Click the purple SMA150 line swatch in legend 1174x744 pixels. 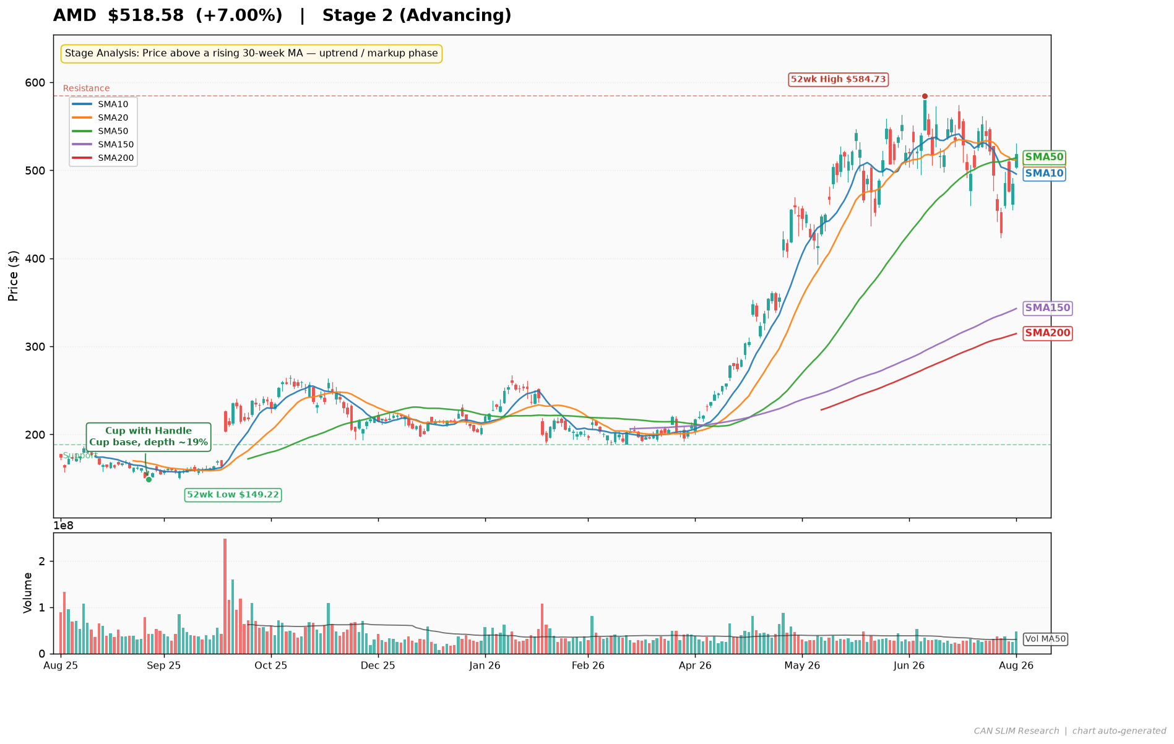tap(82, 145)
